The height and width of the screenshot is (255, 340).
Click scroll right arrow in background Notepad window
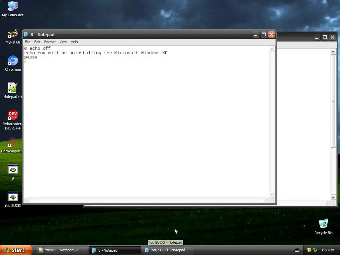point(328,203)
